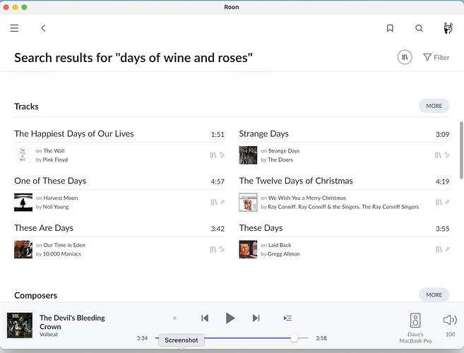Image resolution: width=464 pixels, height=353 pixels.
Task: Open album link Harvest Moon
Action: click(x=61, y=198)
